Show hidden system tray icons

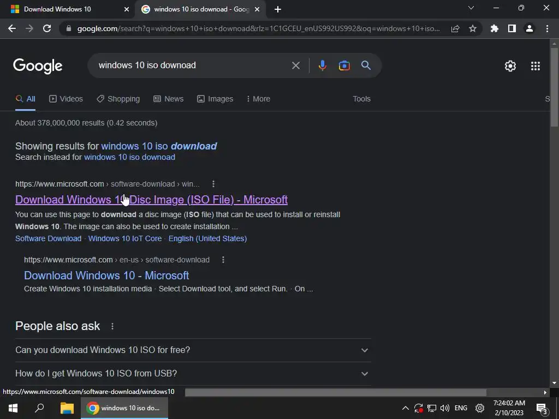click(406, 408)
